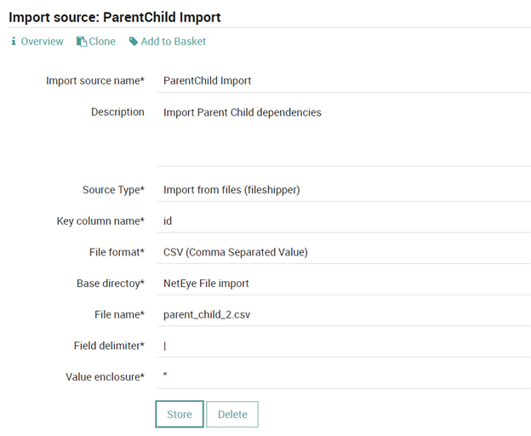The image size is (531, 436).
Task: Click the Value enclosure input
Action: click(344, 377)
